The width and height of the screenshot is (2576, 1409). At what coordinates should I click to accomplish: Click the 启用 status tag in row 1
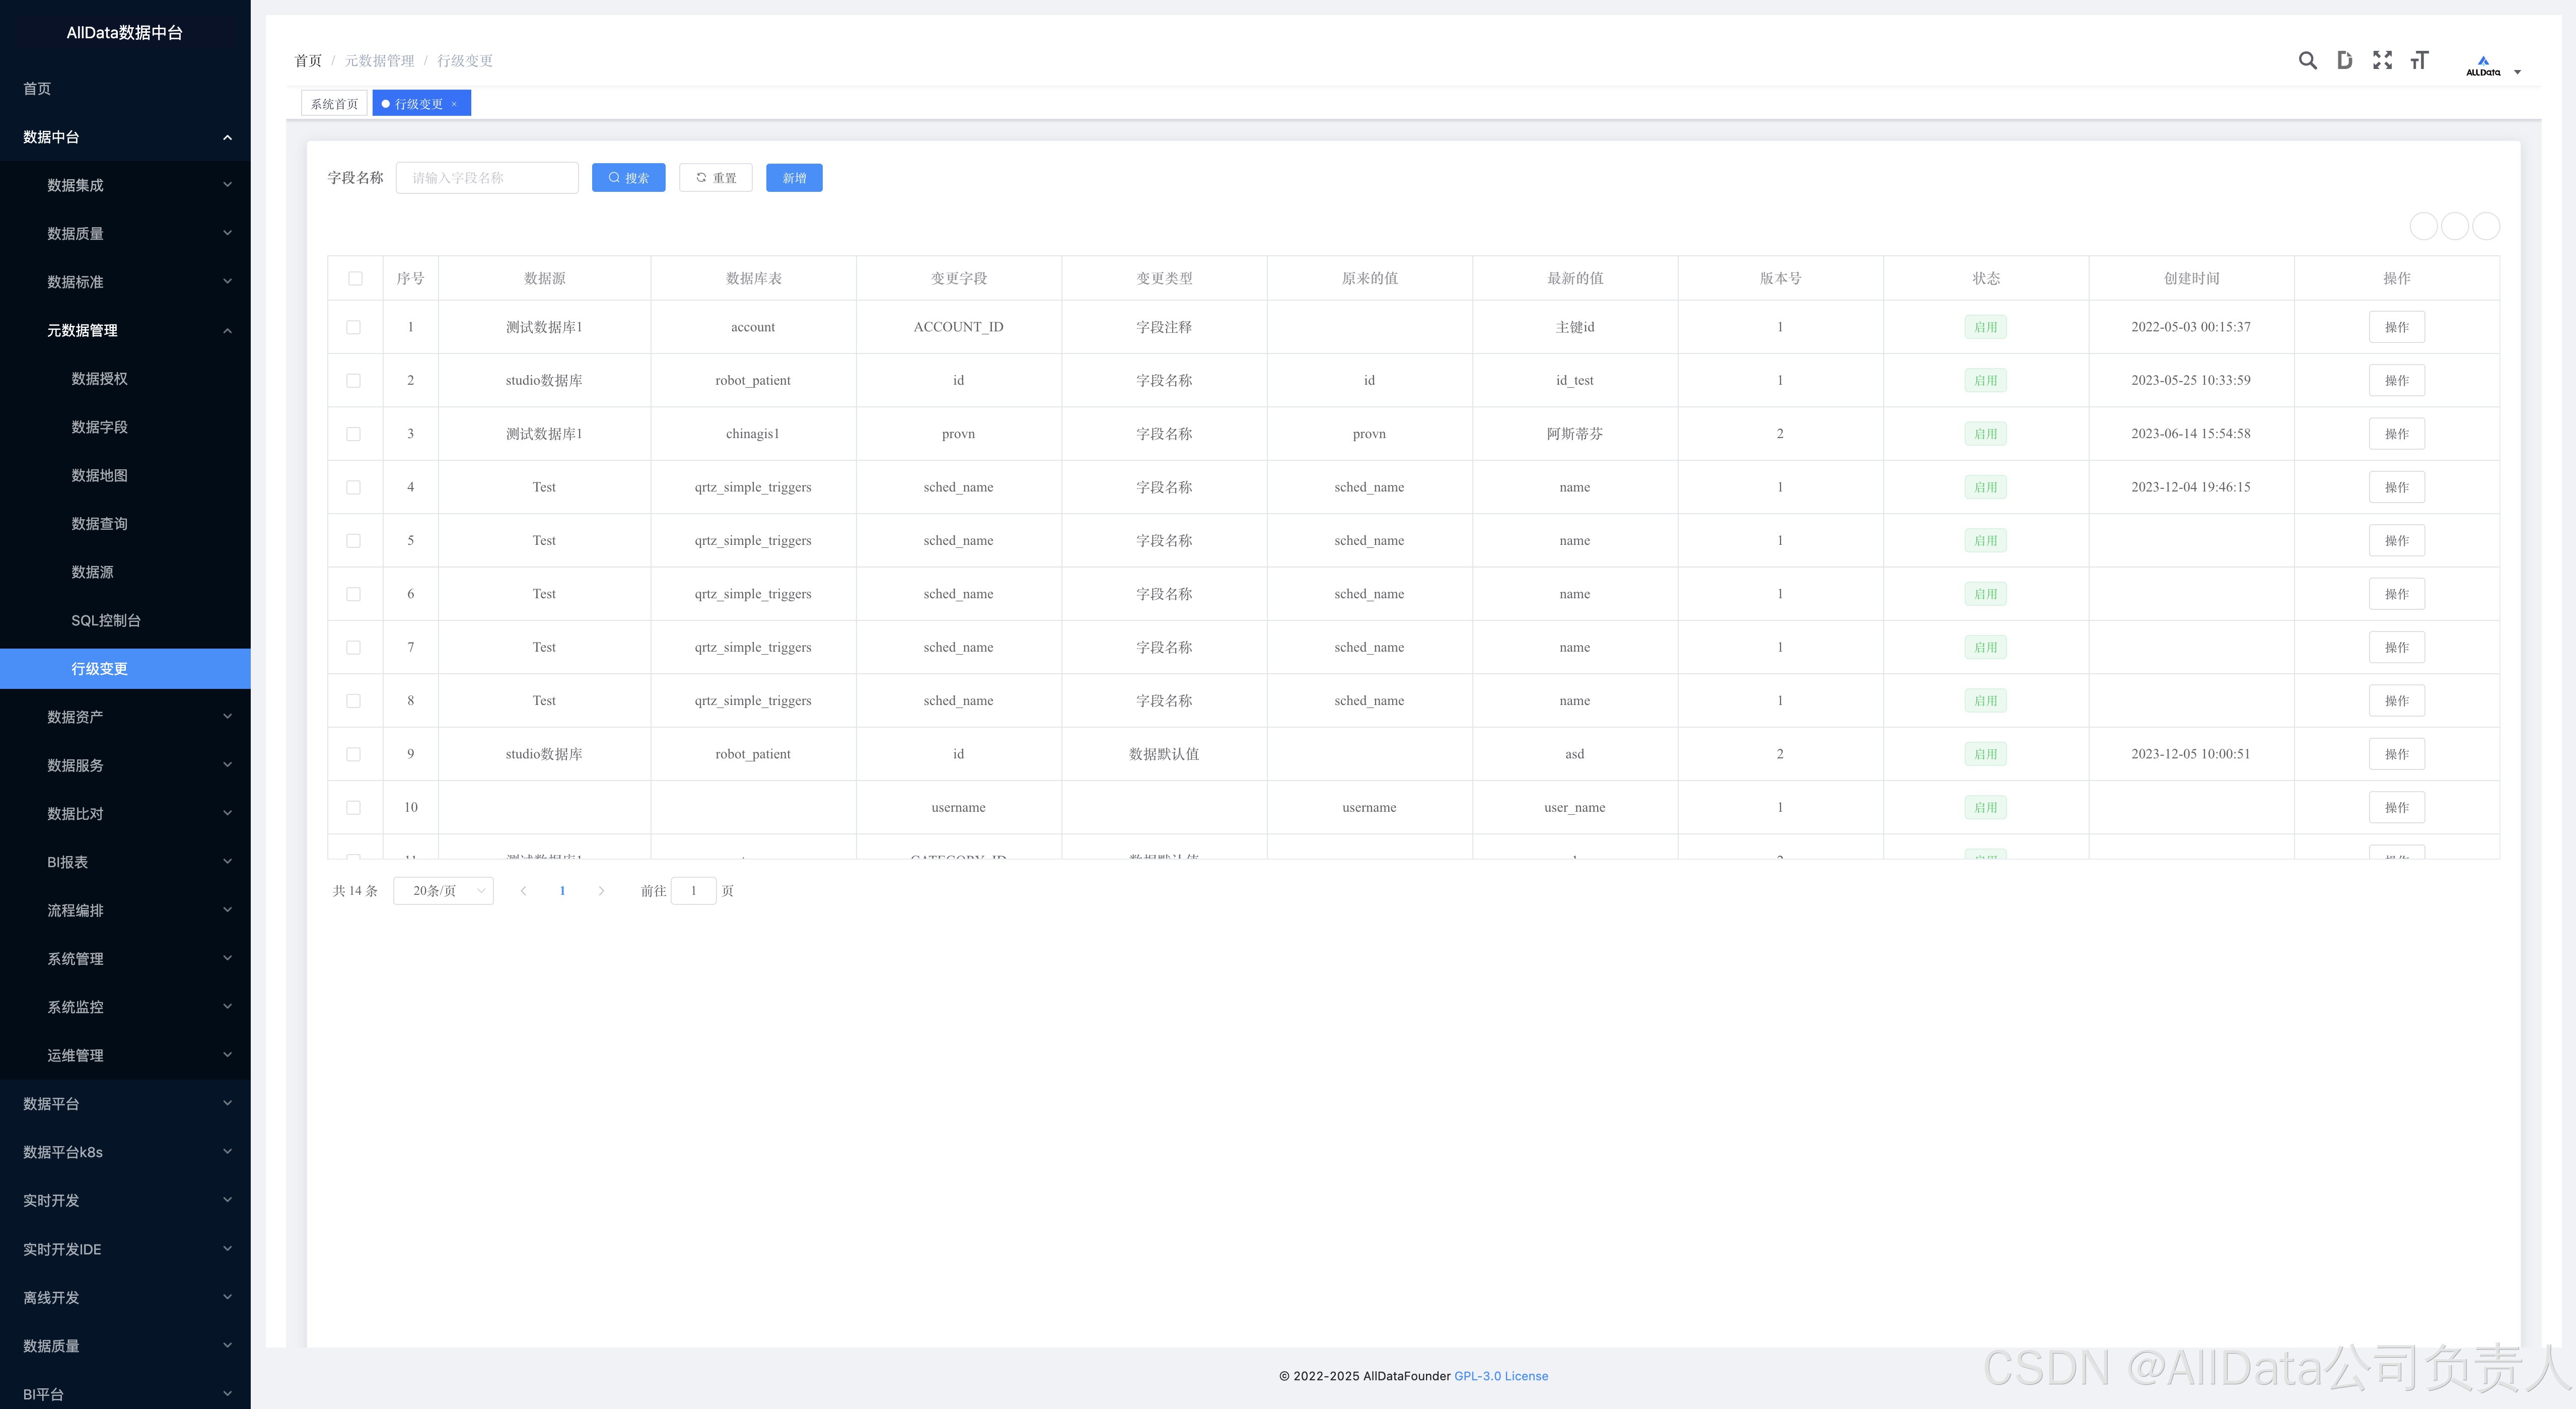1985,327
